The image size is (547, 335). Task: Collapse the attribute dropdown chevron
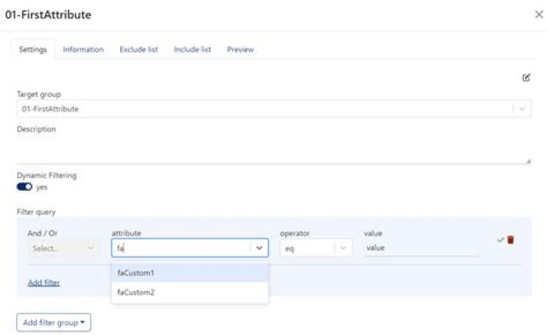(259, 248)
